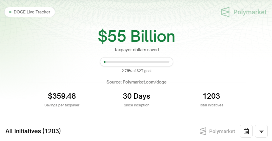Open the calendar date filter icon
This screenshot has width=272, height=141.
point(246,131)
